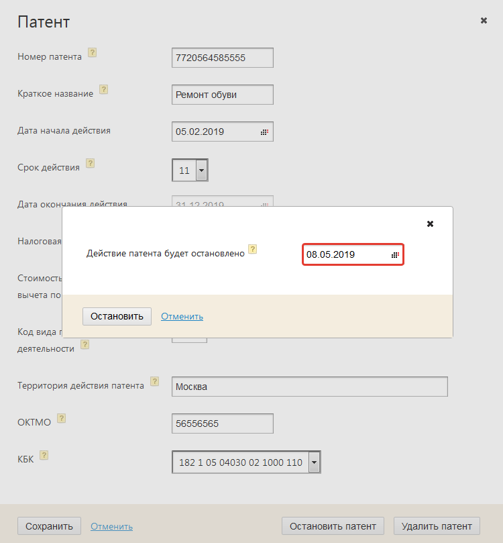Show hint for ОКТМО field

tap(61, 418)
